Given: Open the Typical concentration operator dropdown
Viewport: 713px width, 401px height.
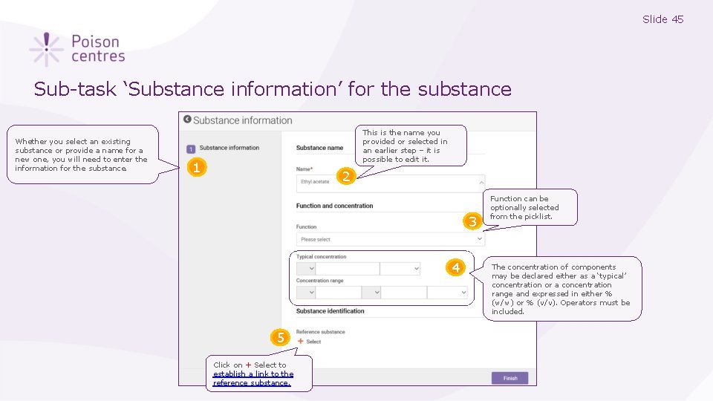Looking at the screenshot, I should [x=305, y=269].
